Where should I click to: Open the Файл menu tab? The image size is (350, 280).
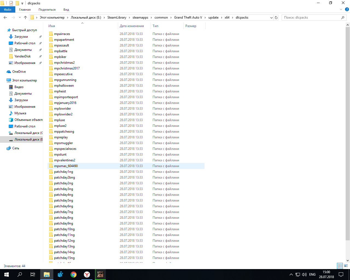click(x=8, y=10)
